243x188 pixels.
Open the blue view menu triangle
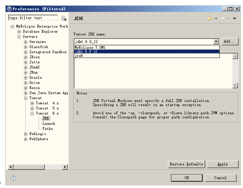pos(234,19)
